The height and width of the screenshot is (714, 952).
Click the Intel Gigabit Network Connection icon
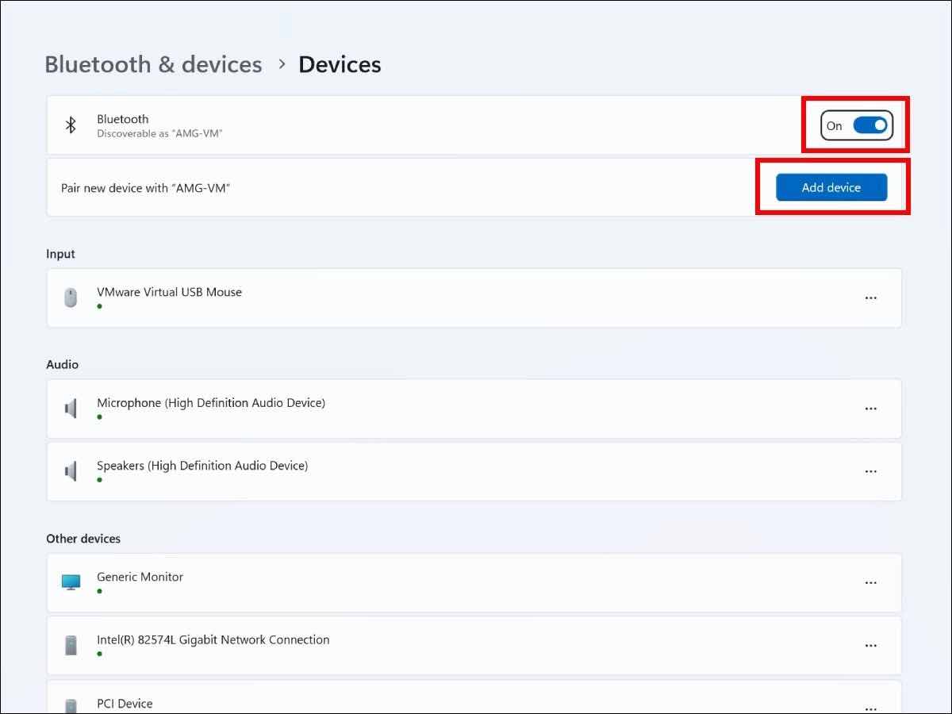point(71,645)
